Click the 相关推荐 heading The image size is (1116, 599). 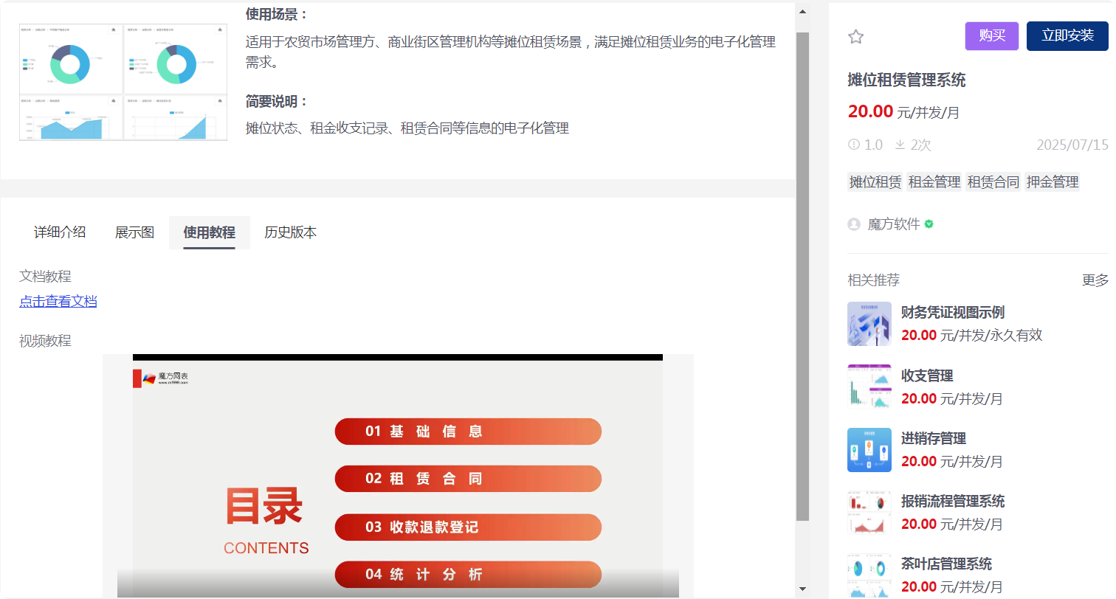click(874, 280)
